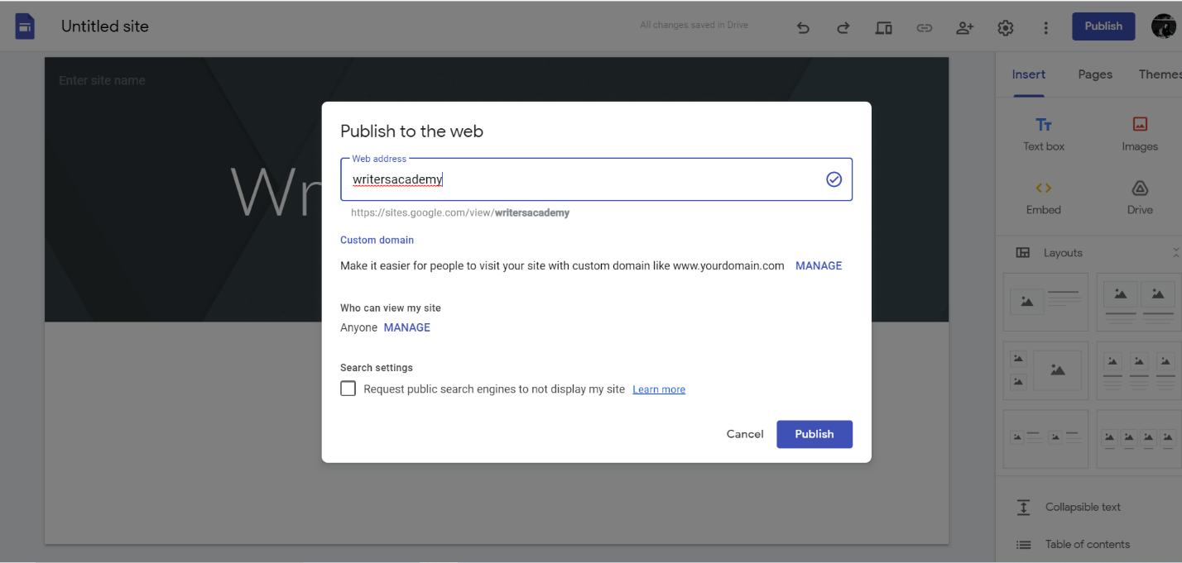Select the three-column images layout
Screen dimensions: 1182x563
(1139, 370)
